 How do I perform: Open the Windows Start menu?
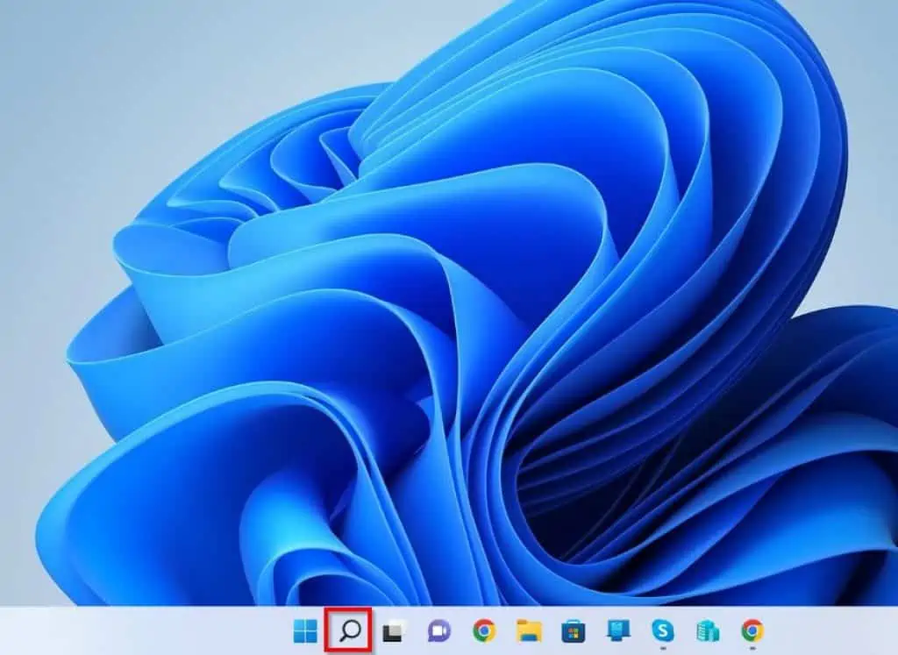[x=306, y=630]
